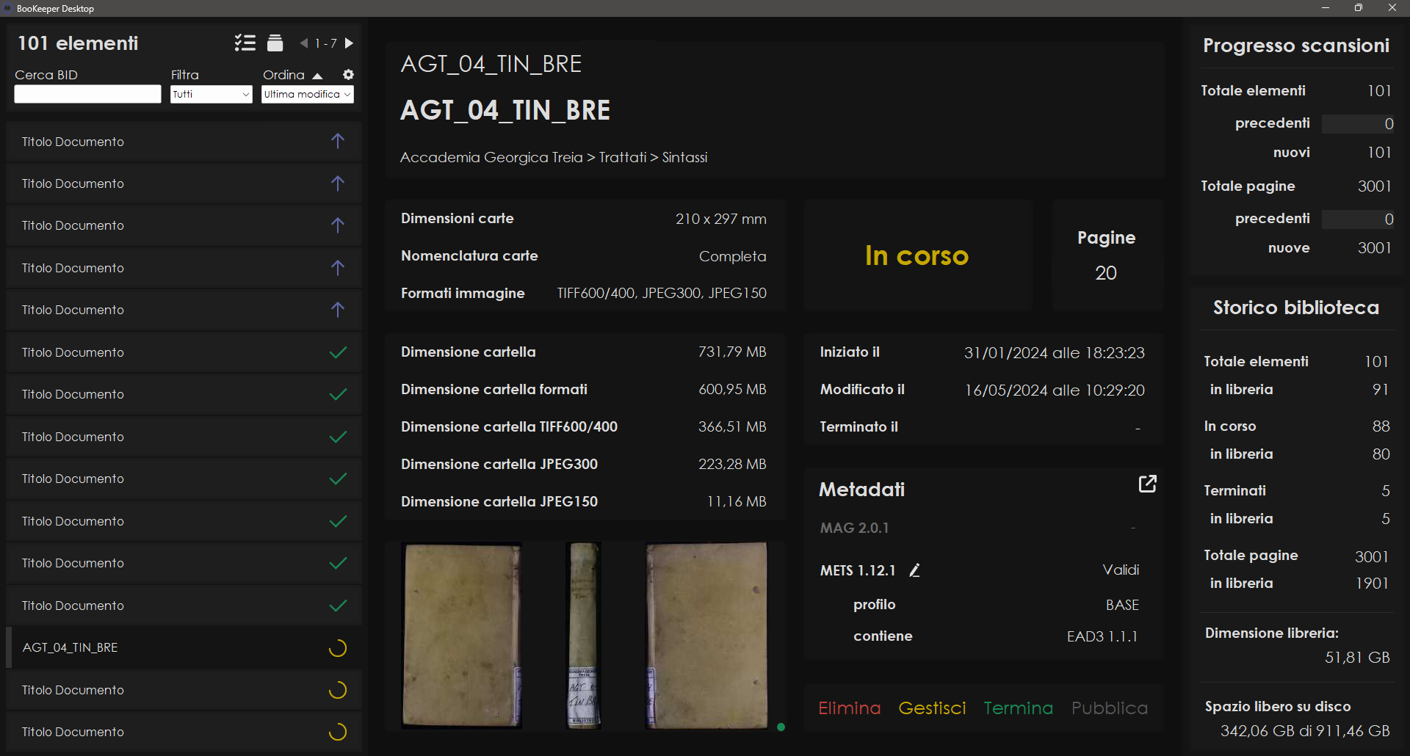The width and height of the screenshot is (1410, 756).
Task: Click the spinner icon on the AGT_04_TIN_BRE row
Action: pyautogui.click(x=337, y=648)
